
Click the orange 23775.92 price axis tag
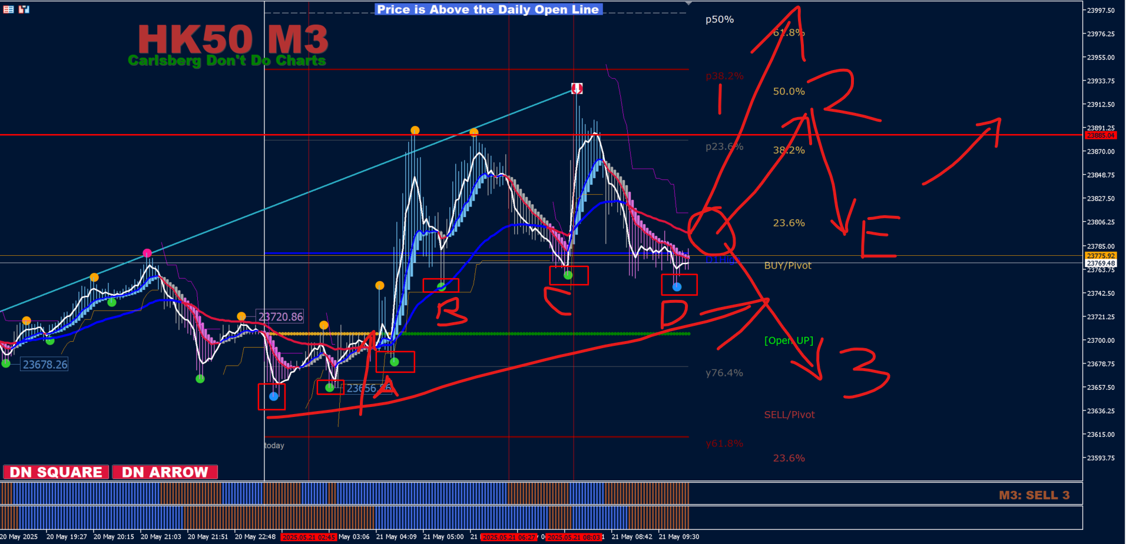tap(1101, 256)
